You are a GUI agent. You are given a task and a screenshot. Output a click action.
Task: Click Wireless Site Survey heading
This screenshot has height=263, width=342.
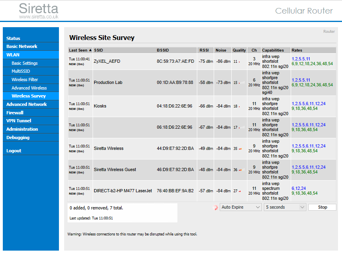click(x=102, y=38)
